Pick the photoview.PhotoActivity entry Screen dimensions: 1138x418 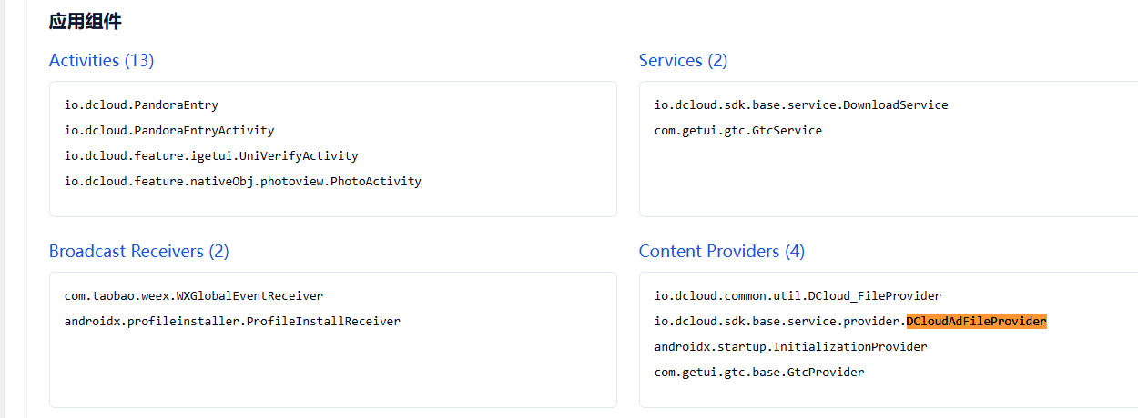(x=242, y=182)
